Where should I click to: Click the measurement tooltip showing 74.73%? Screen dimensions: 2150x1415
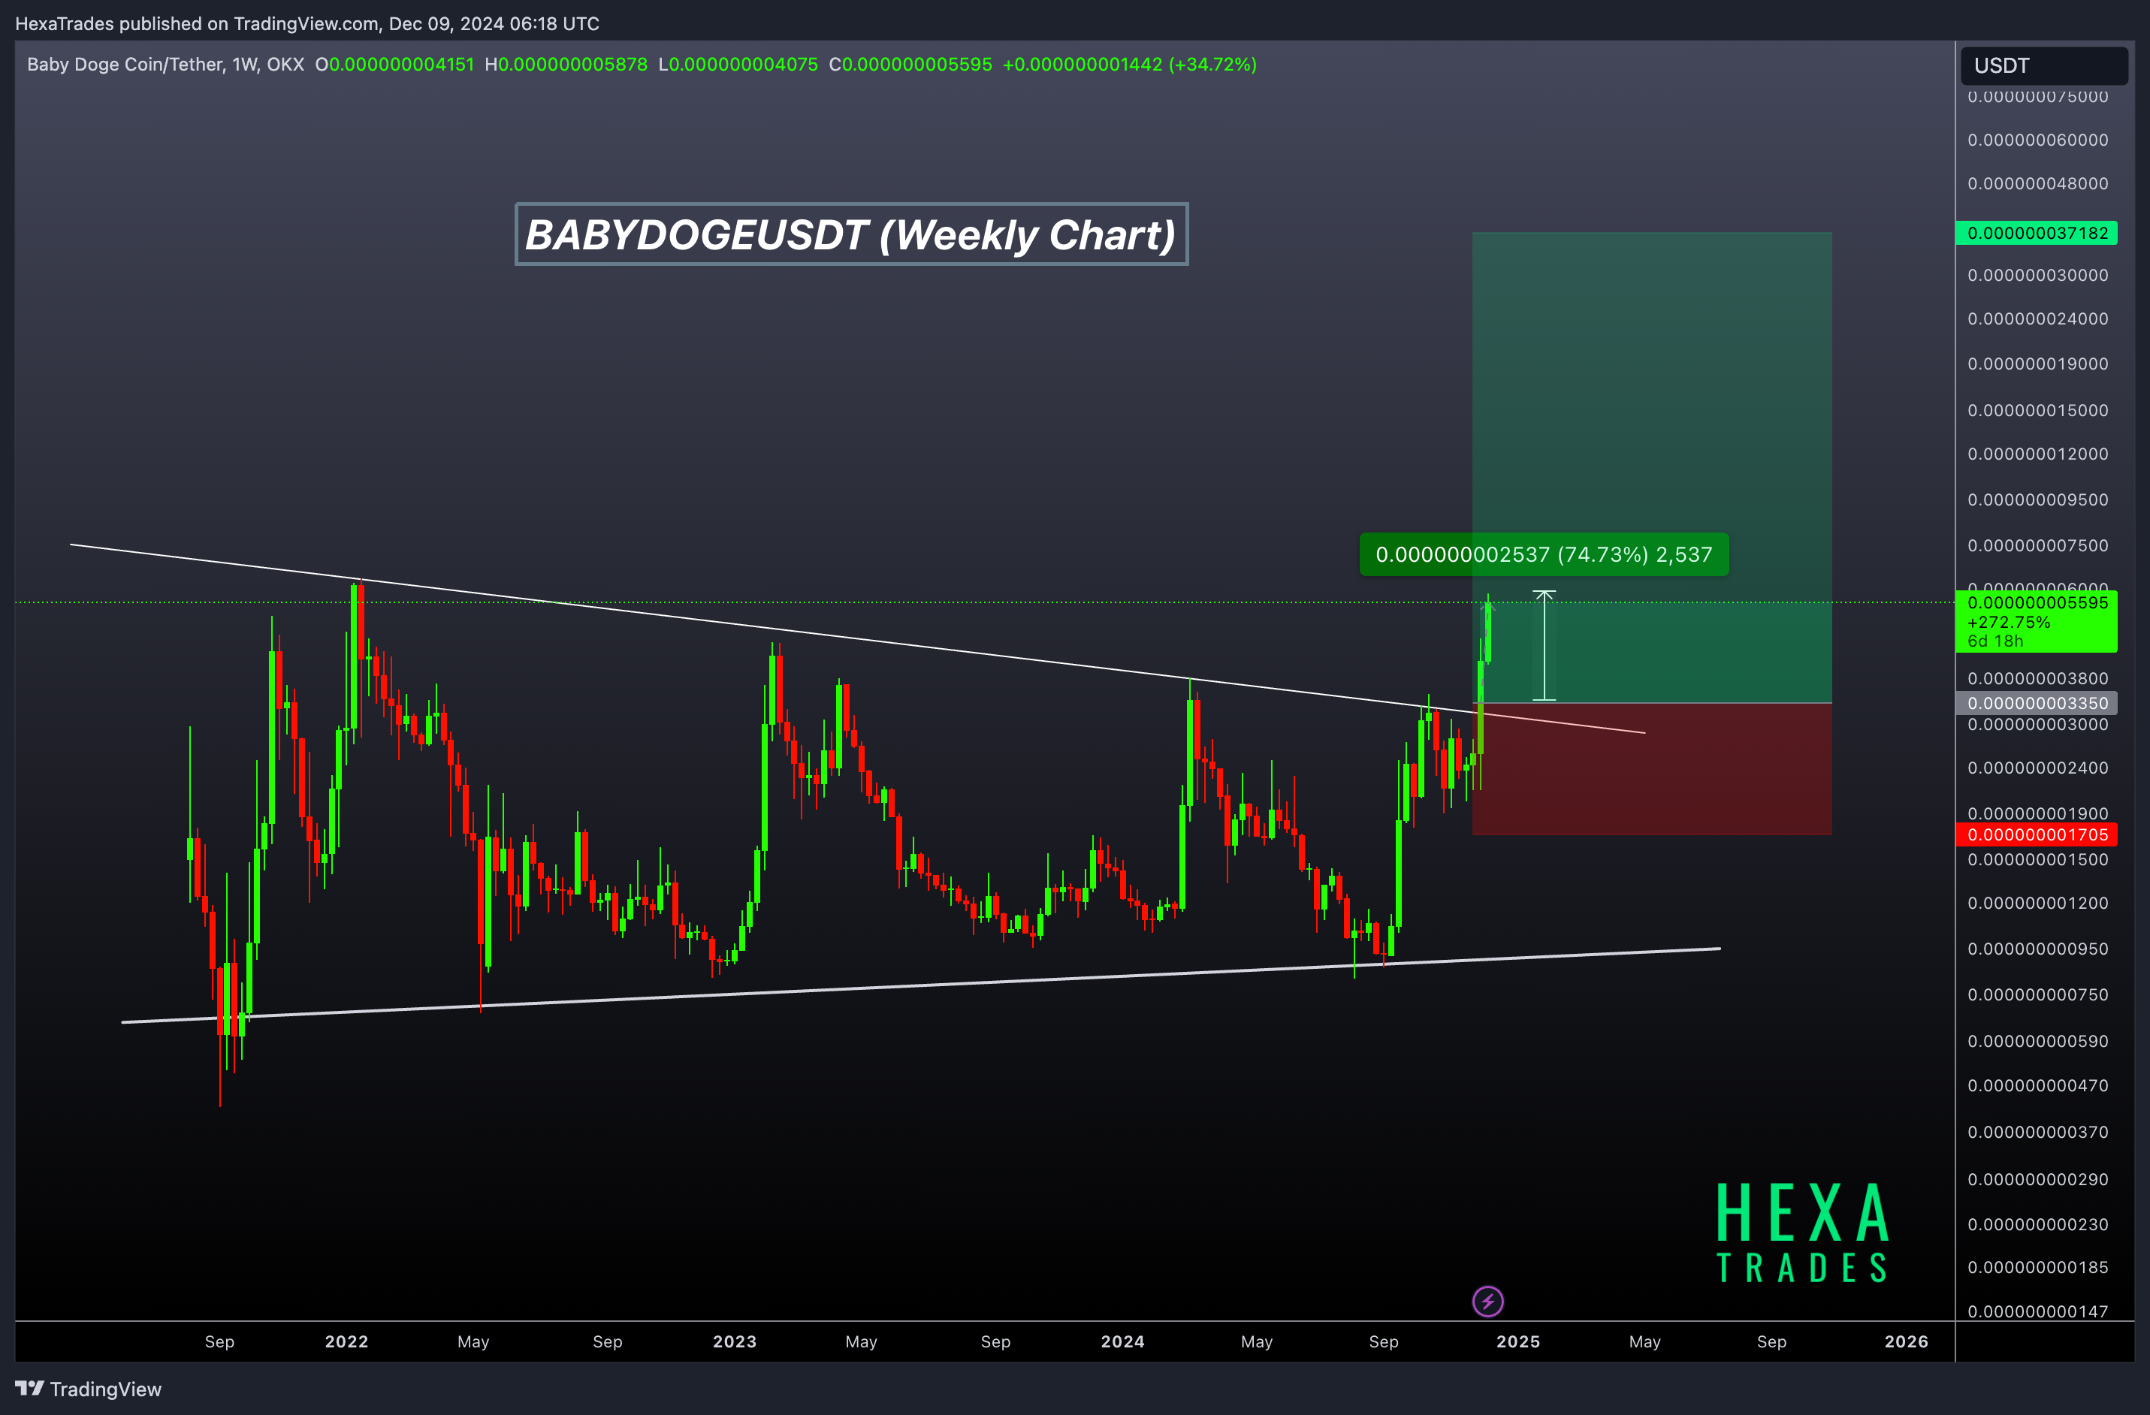tap(1544, 554)
